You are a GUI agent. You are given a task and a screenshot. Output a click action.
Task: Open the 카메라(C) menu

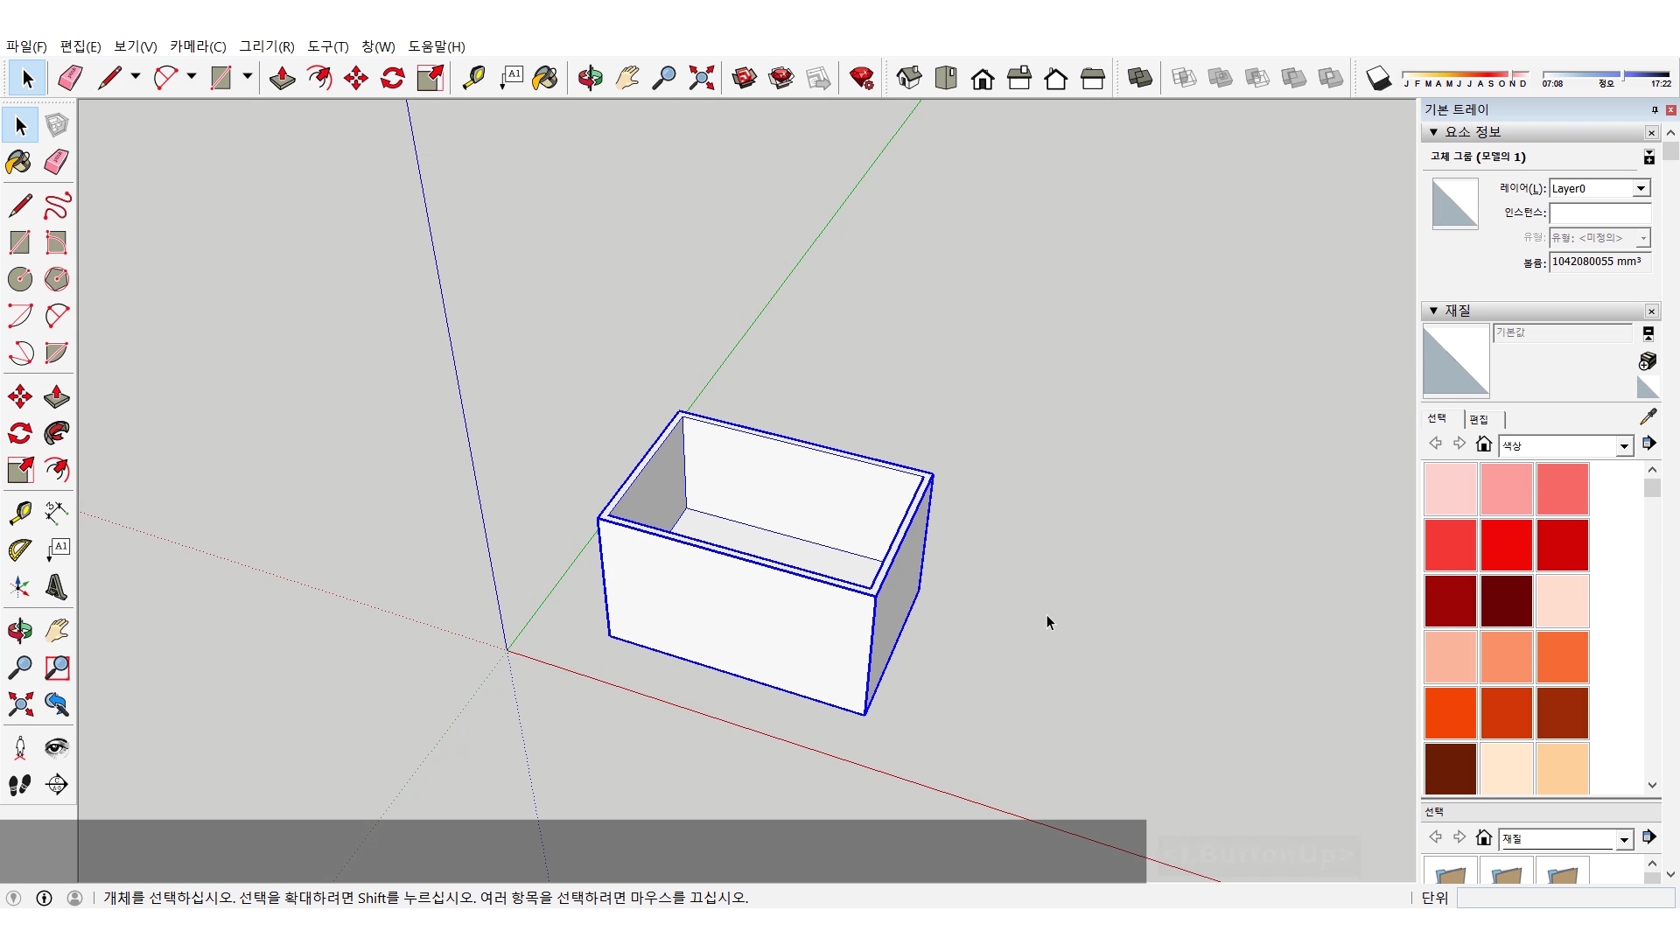(198, 46)
